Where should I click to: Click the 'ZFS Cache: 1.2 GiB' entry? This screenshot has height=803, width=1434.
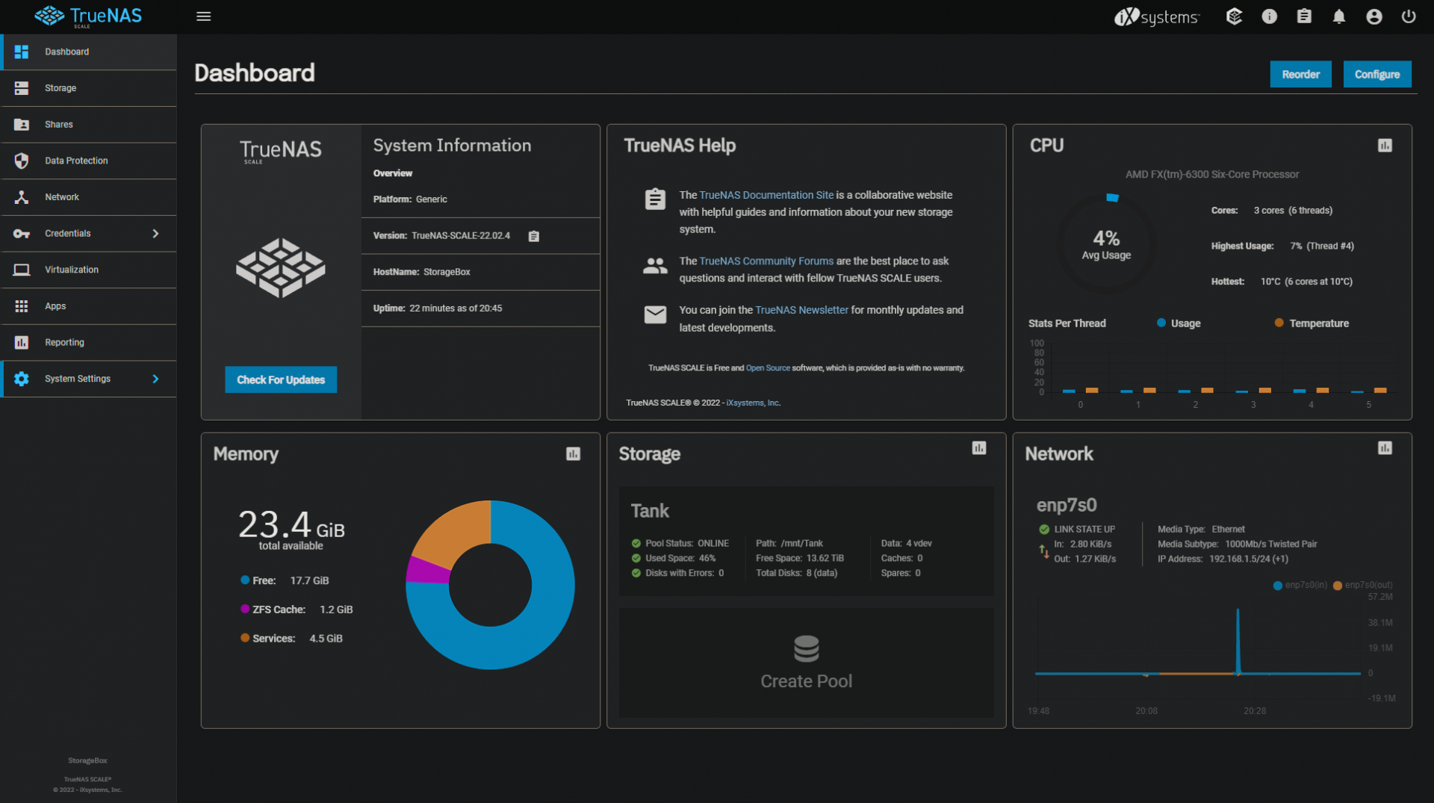coord(297,610)
